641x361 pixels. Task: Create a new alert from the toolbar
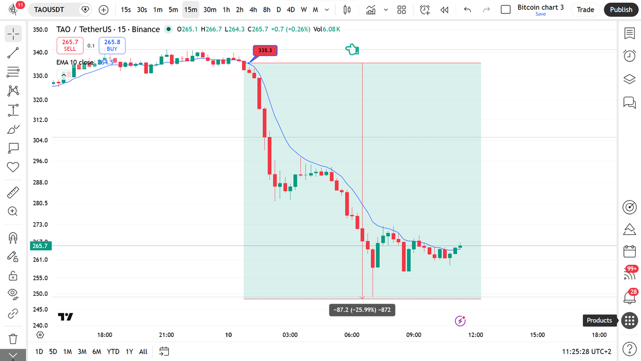point(425,10)
